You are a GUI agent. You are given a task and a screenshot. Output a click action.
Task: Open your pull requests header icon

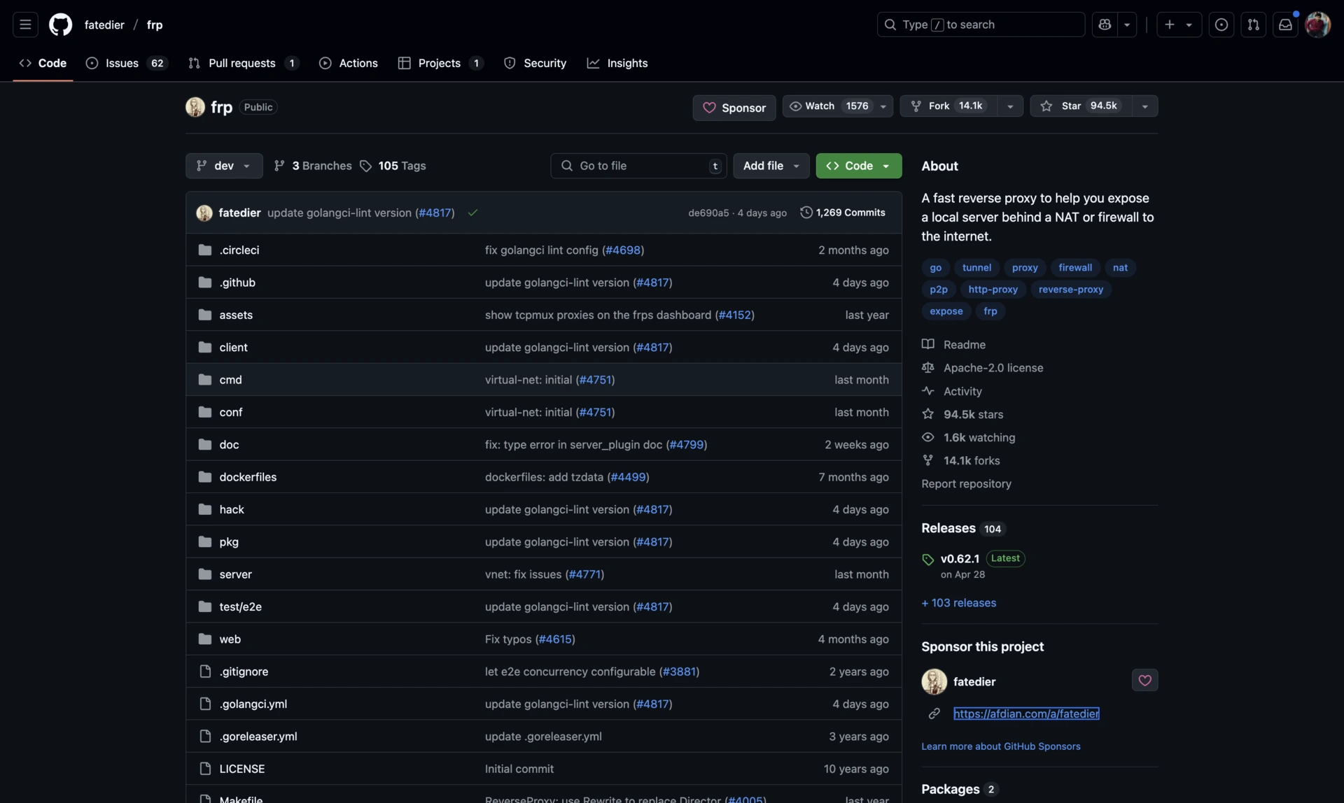(1253, 24)
